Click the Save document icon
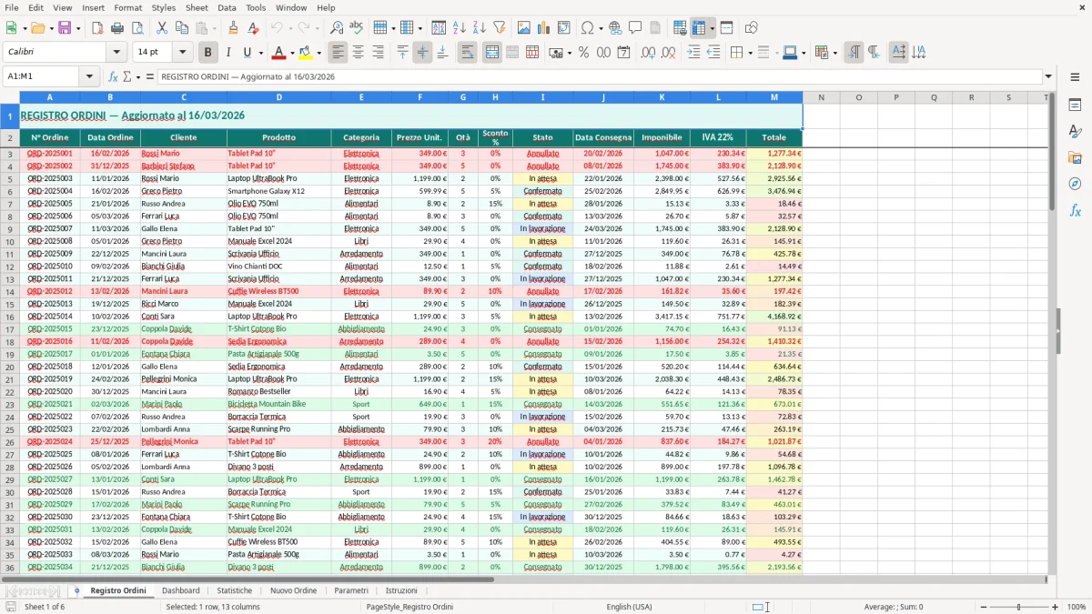 pyautogui.click(x=64, y=28)
